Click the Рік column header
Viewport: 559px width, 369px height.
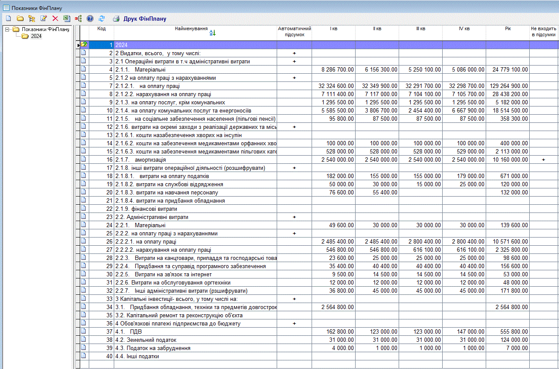[x=507, y=29]
